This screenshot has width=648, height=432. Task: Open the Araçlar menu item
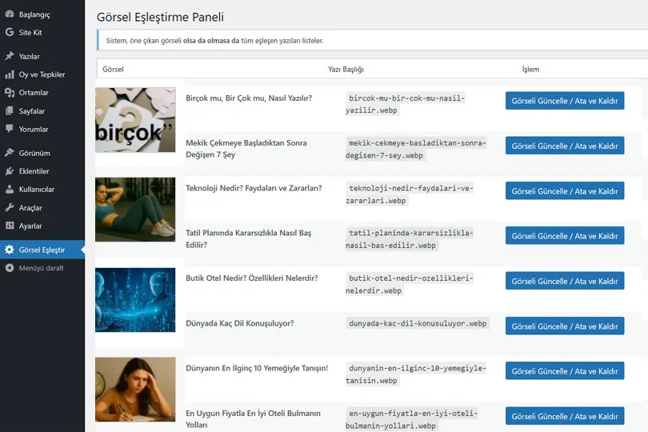30,208
